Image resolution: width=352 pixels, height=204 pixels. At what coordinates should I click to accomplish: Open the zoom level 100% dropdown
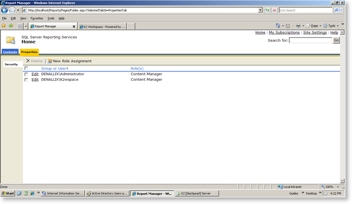tap(338, 187)
